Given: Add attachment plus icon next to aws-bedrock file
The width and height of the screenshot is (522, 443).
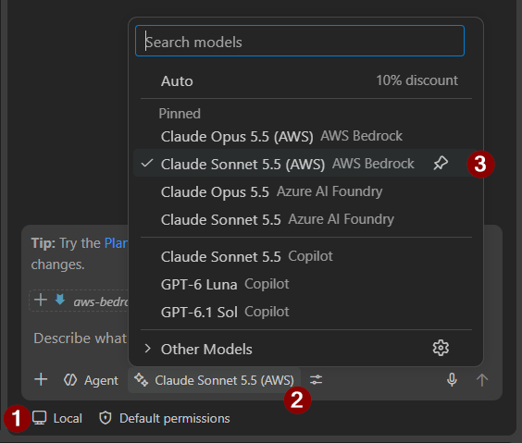Looking at the screenshot, I should pyautogui.click(x=41, y=300).
